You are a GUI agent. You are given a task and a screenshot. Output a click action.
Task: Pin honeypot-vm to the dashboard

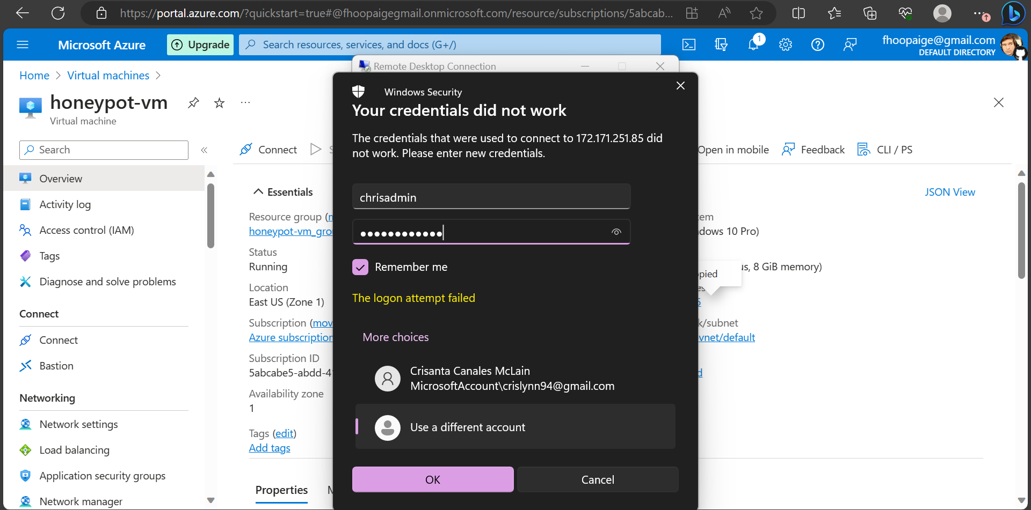(x=193, y=102)
